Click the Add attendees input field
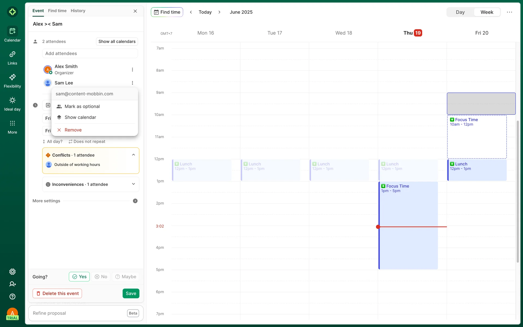 click(x=90, y=53)
